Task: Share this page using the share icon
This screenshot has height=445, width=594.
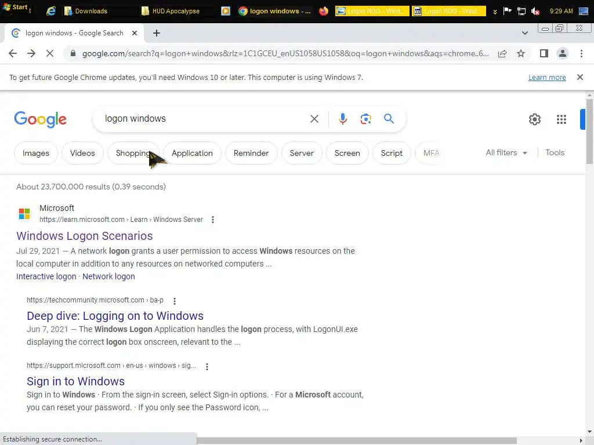Action: click(x=502, y=53)
